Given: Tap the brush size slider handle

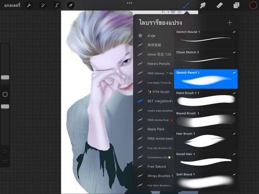Looking at the screenshot, I should (5, 77).
